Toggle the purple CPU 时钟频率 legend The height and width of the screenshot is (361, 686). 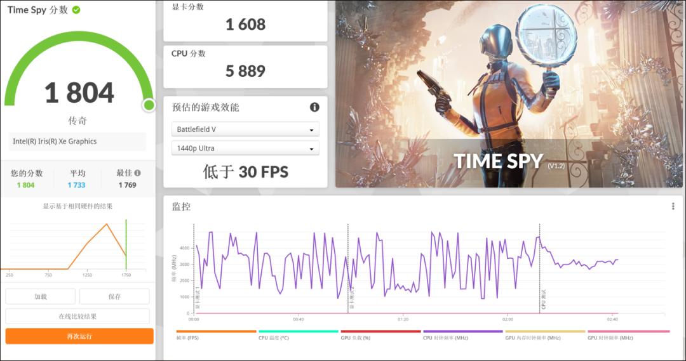(463, 335)
